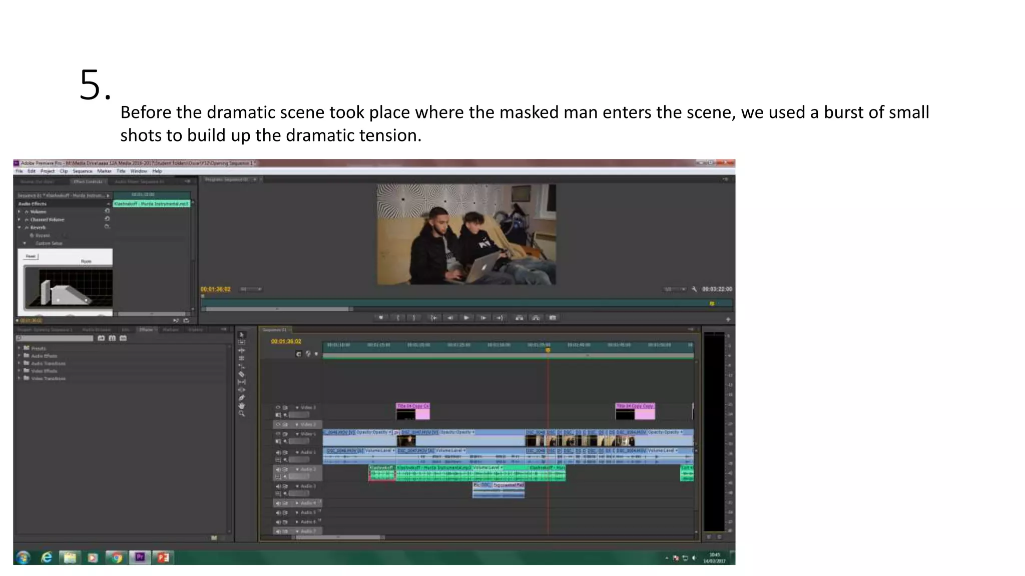
Task: Select the Selection arrow tool
Action: pyautogui.click(x=242, y=335)
